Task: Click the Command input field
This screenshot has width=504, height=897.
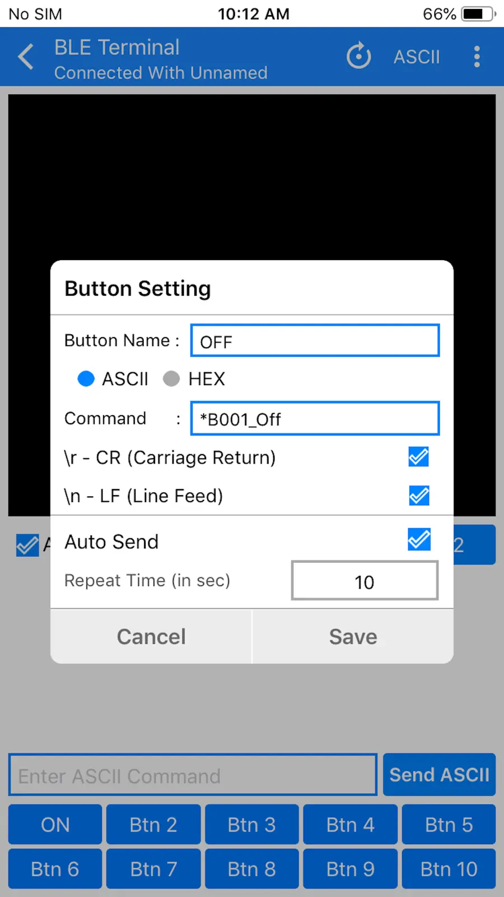Action: (315, 418)
